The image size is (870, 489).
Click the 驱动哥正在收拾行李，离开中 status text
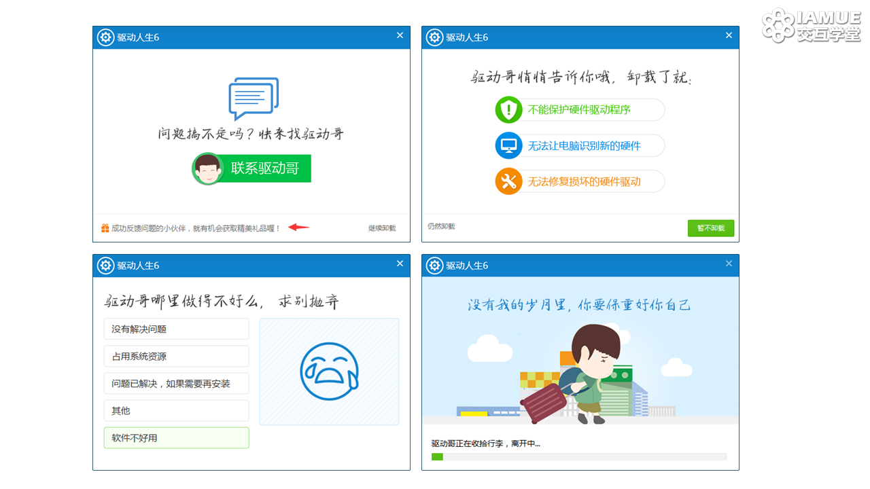point(486,443)
